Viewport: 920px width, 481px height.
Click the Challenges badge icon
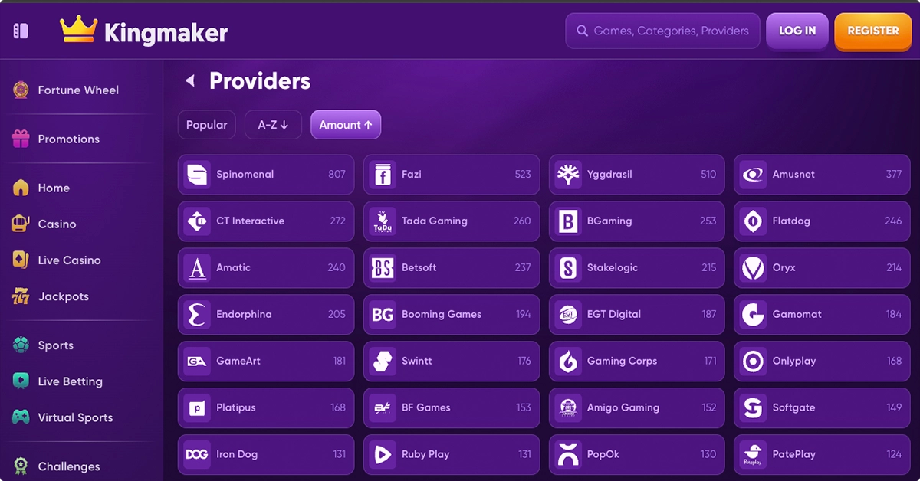21,466
